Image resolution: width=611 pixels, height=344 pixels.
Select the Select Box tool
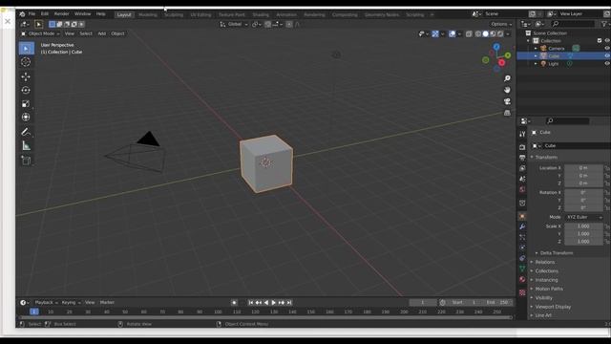[27, 49]
